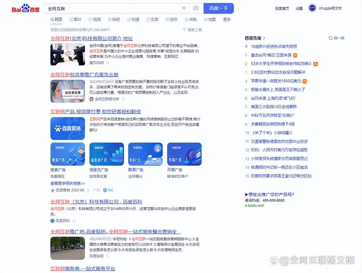Click the parking lot thumbnail image

[x=68, y=248]
